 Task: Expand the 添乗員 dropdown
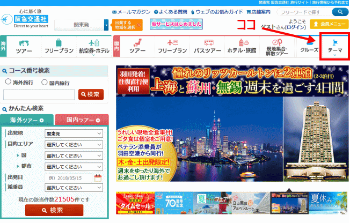coord(74,188)
